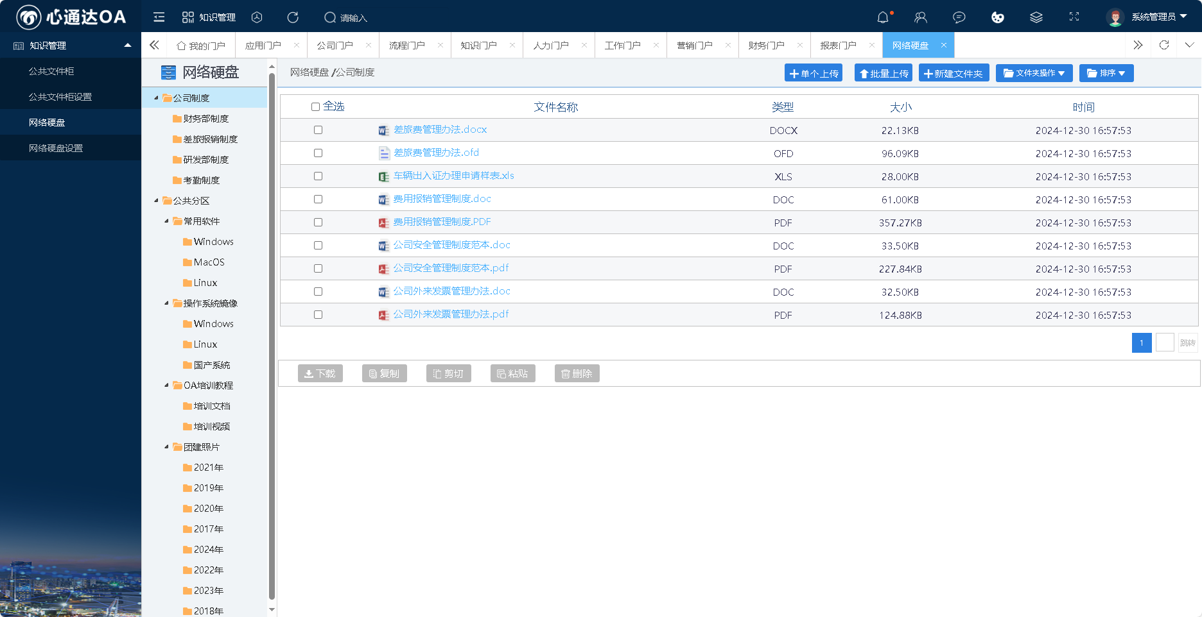Collapse the 公共分区 tree node arrow

[x=156, y=201]
